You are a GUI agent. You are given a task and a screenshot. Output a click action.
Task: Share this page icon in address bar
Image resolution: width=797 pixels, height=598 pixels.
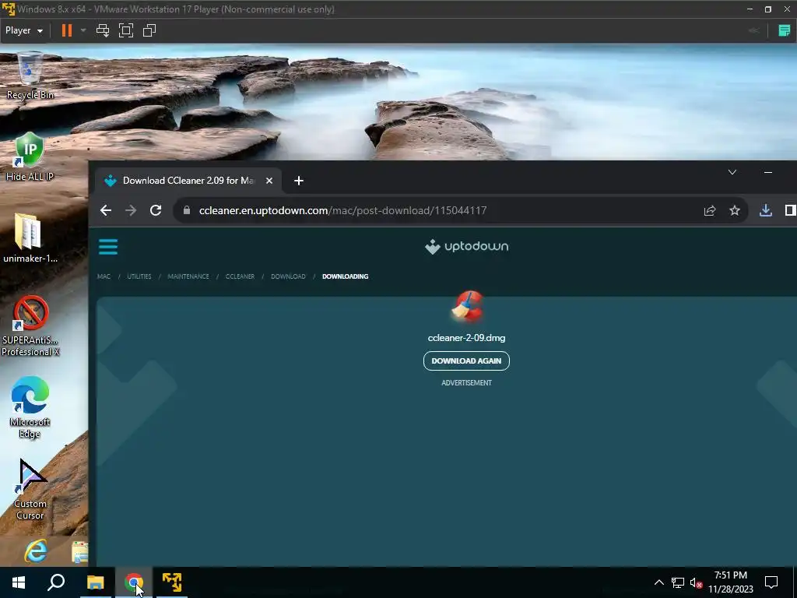710,210
